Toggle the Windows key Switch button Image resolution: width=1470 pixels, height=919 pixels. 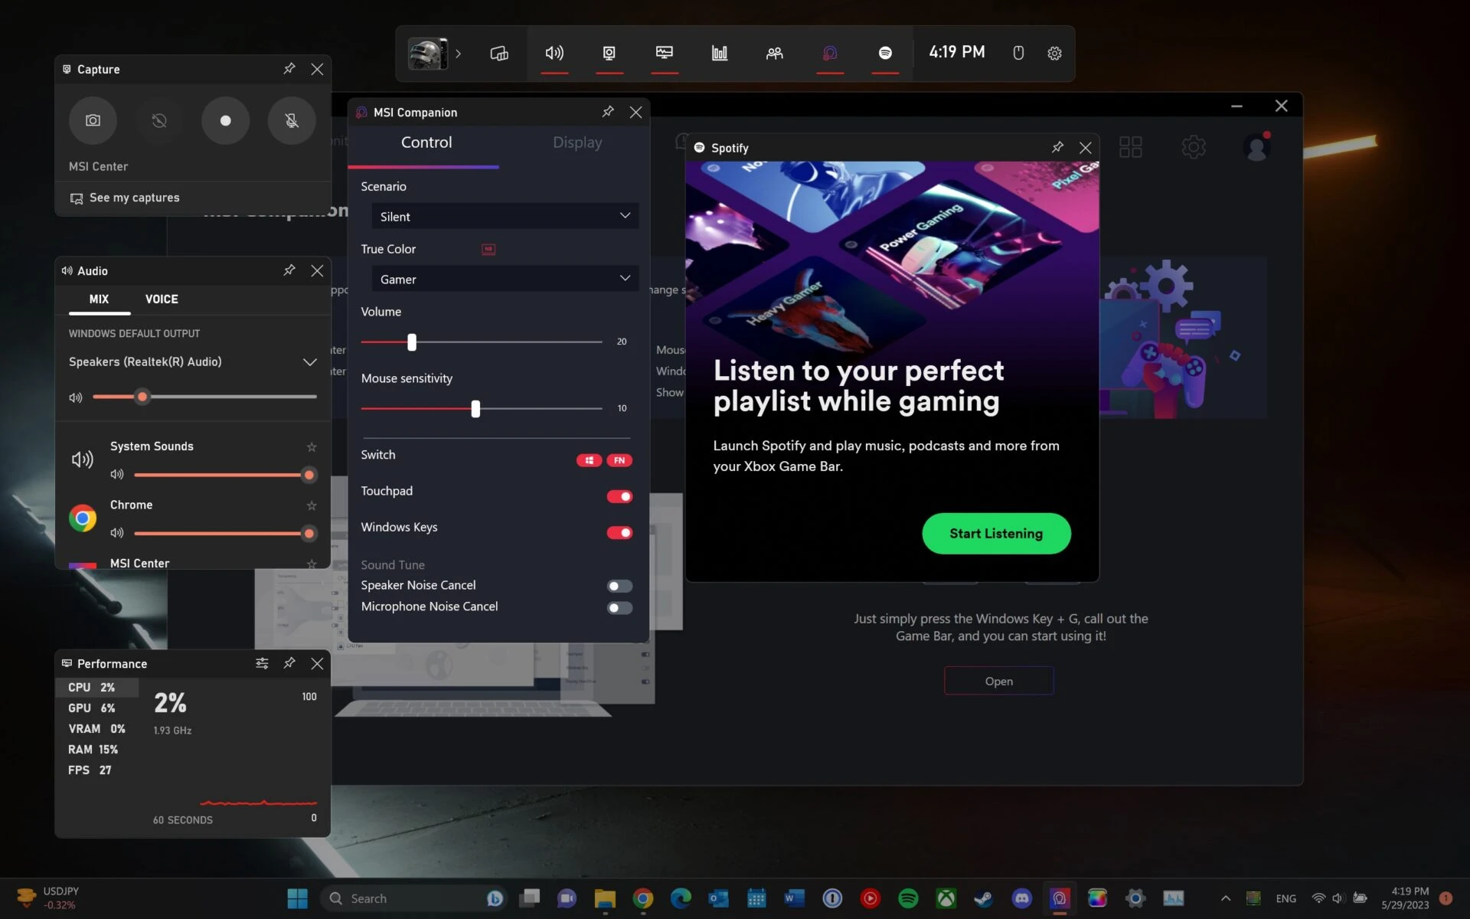coord(589,460)
